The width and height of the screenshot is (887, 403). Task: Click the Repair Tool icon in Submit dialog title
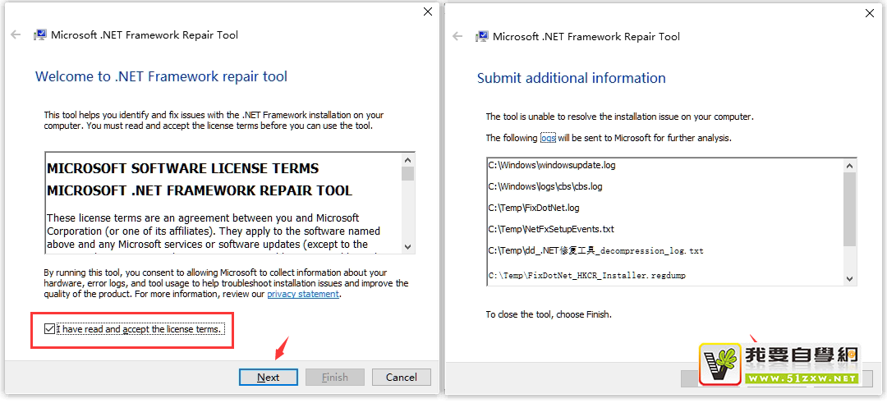tap(481, 37)
